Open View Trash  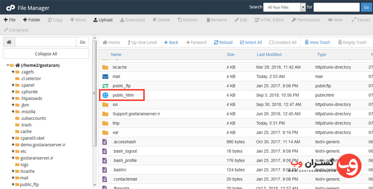tap(317, 42)
